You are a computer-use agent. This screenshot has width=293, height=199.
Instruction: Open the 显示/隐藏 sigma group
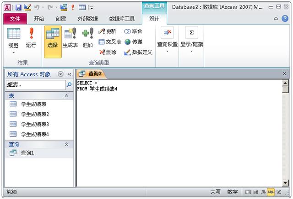pos(191,40)
